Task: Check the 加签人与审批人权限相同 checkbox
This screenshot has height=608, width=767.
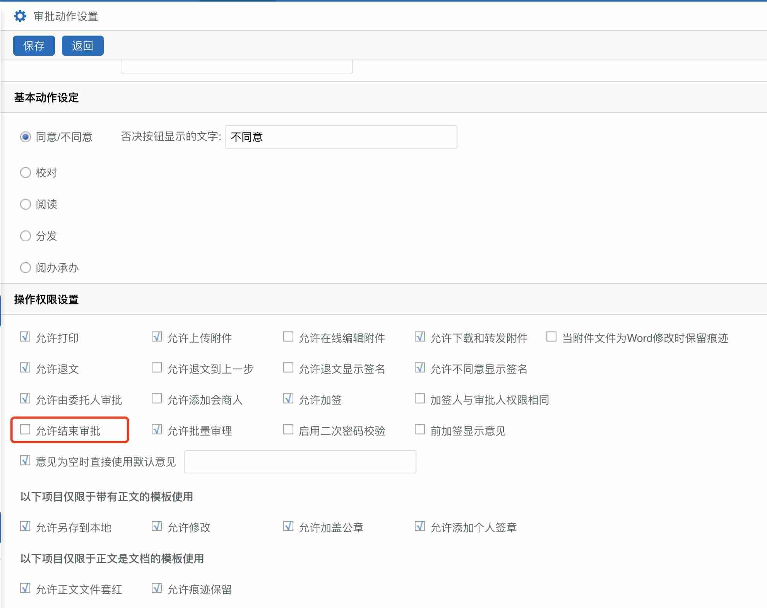Action: [419, 399]
